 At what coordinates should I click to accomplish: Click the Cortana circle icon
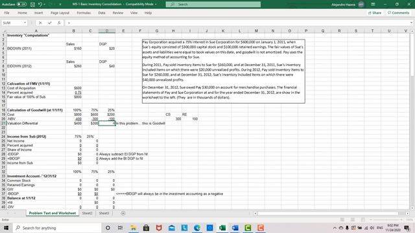[108, 228]
